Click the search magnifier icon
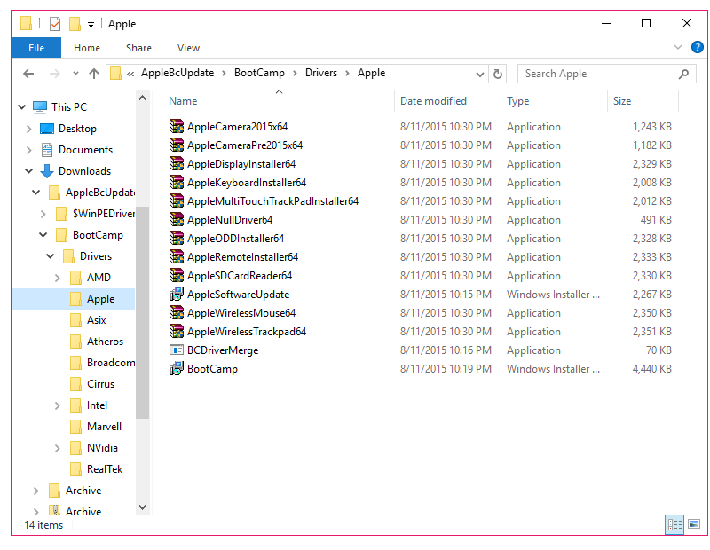Viewport: 710px width, 550px height. click(x=683, y=74)
